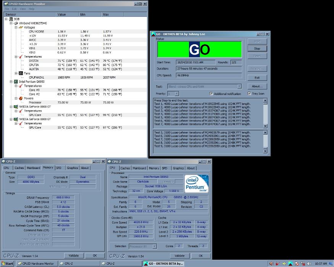
Task: Enable or disable Additional notification checkbox
Action: point(211,94)
